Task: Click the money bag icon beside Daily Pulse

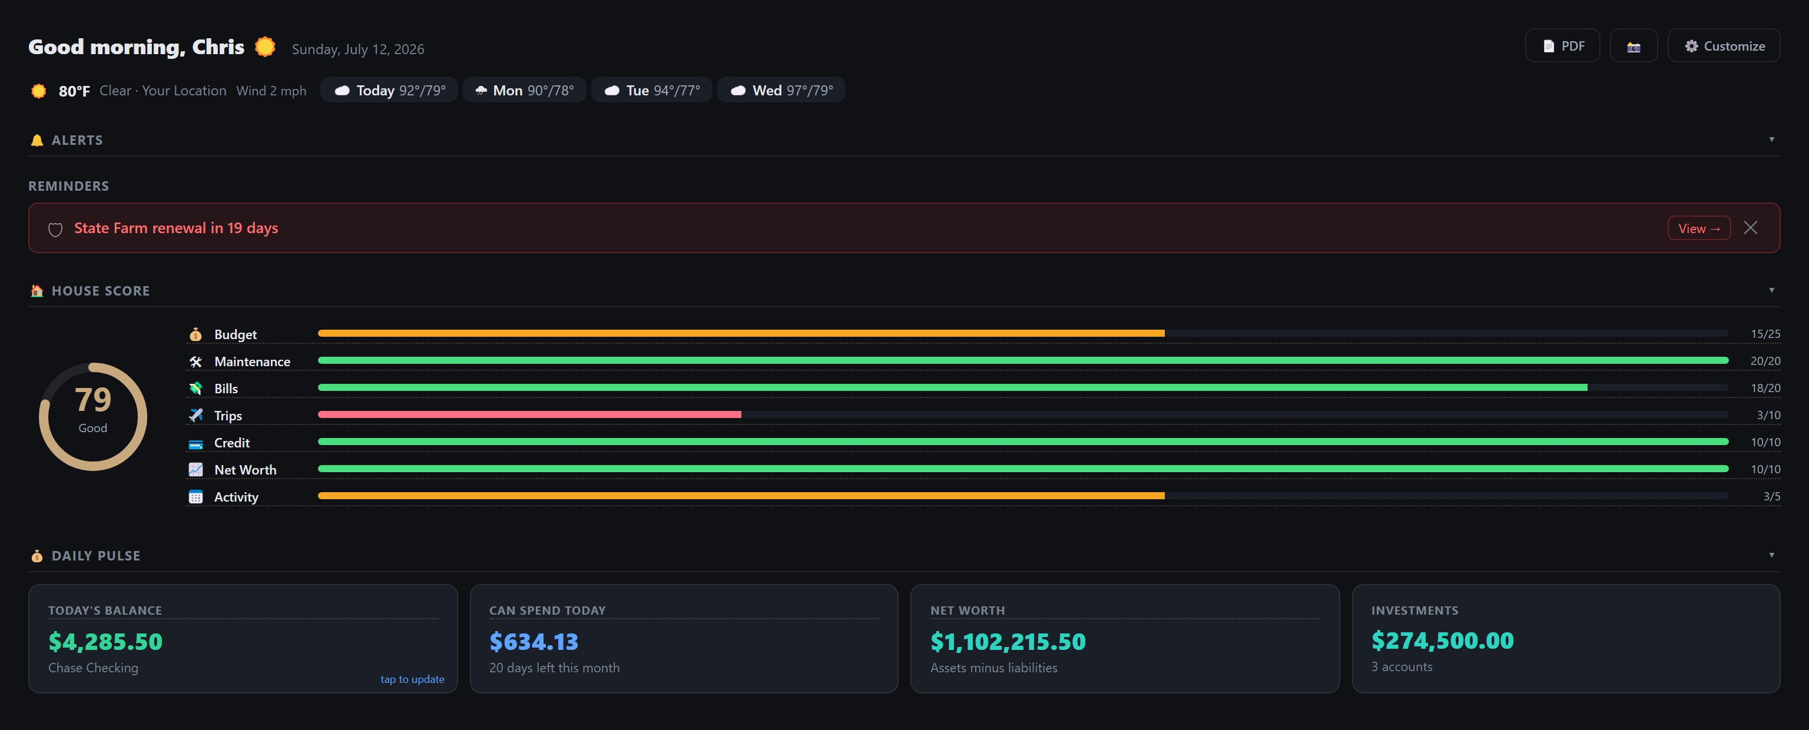Action: pos(37,556)
